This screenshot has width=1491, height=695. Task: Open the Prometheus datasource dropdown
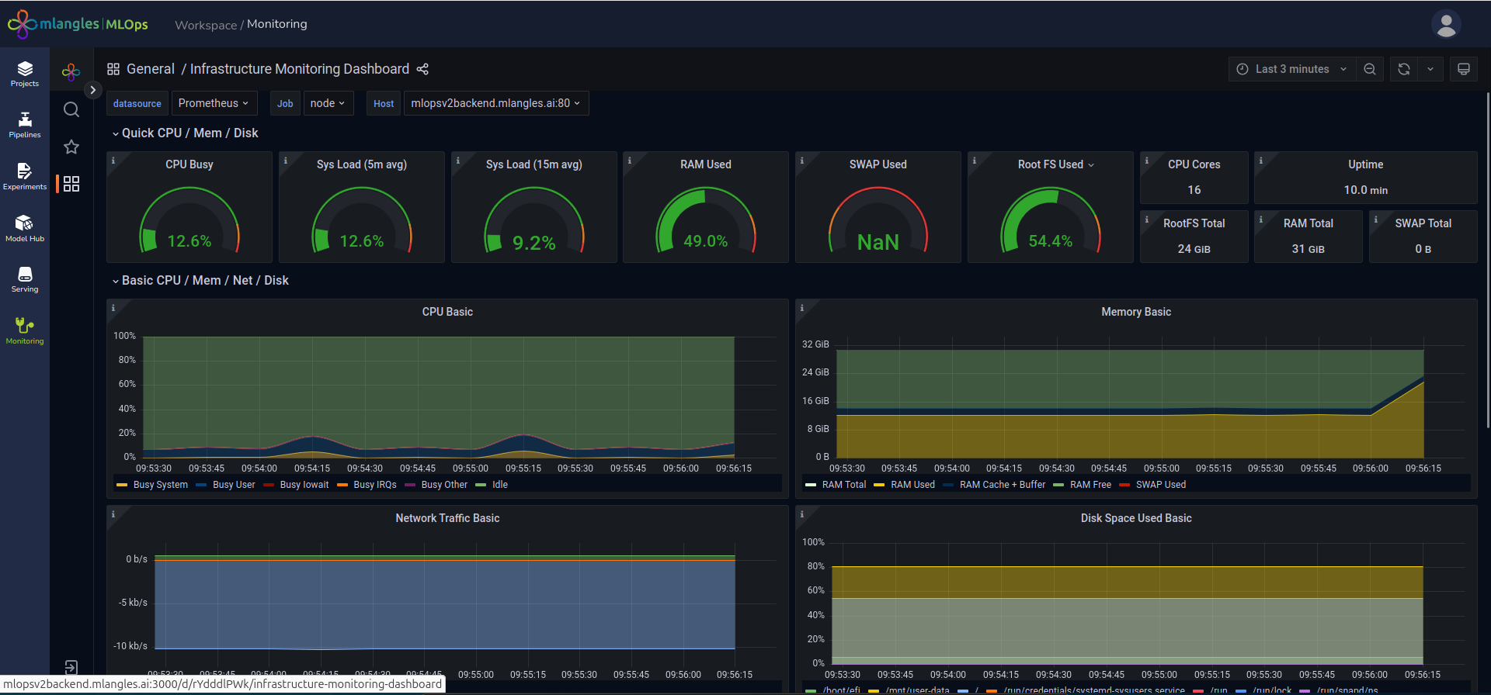point(214,103)
